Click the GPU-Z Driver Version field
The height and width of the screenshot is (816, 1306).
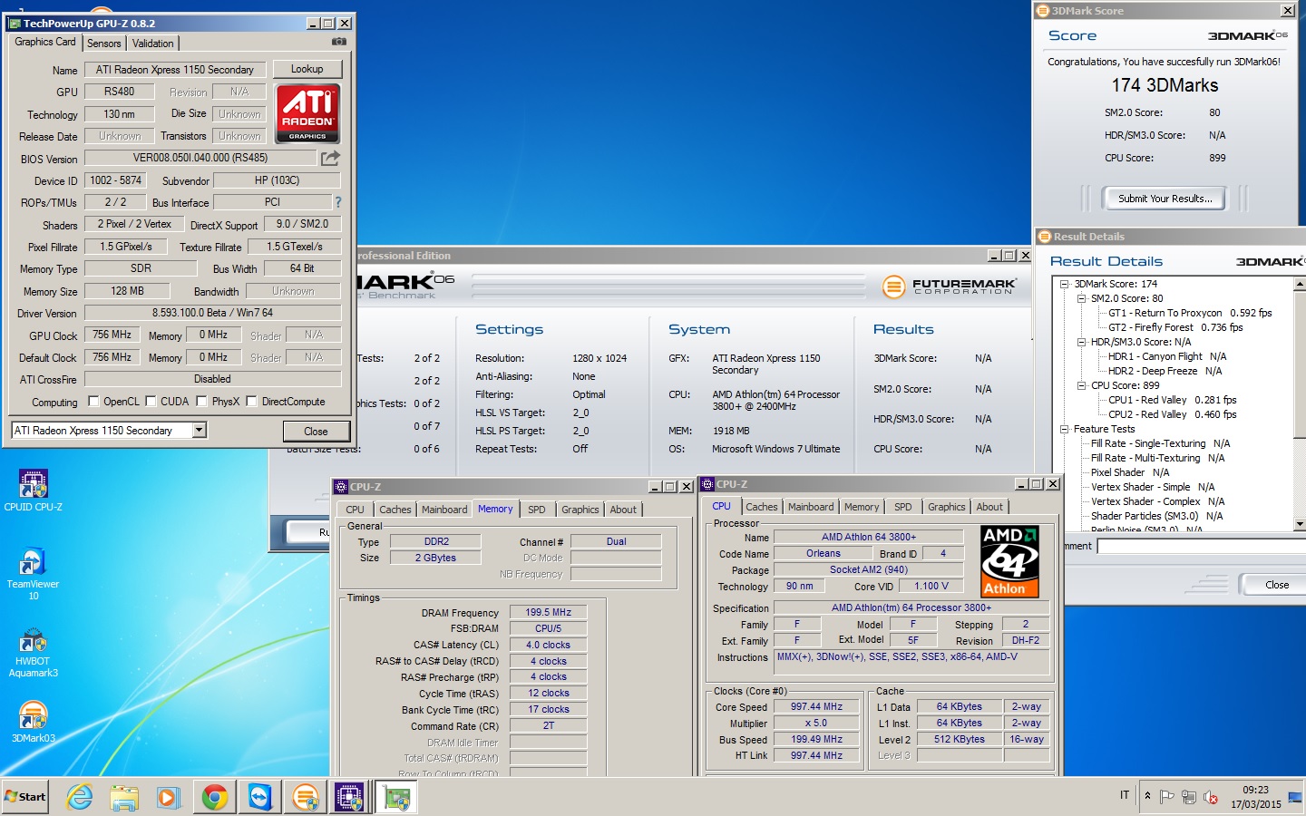pyautogui.click(x=212, y=313)
